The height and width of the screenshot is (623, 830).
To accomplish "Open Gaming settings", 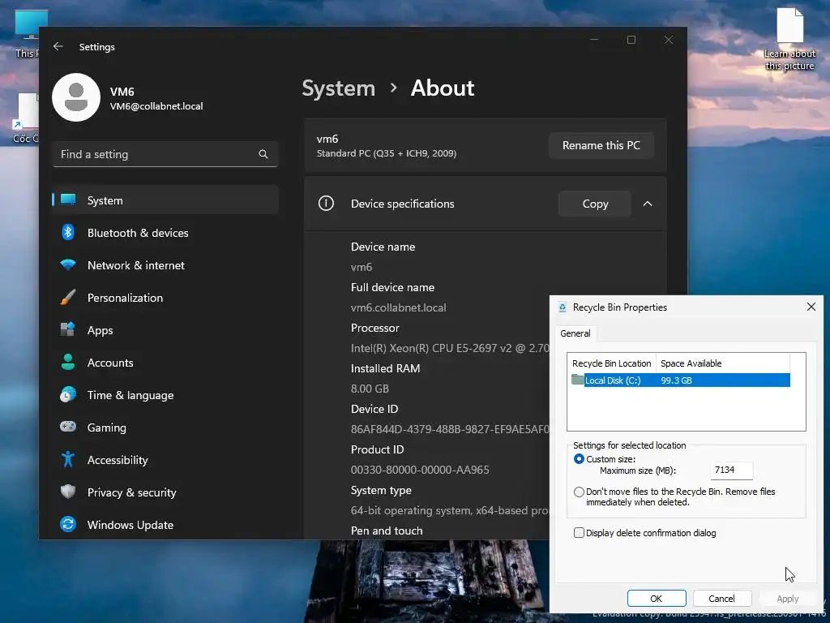I will click(165, 427).
